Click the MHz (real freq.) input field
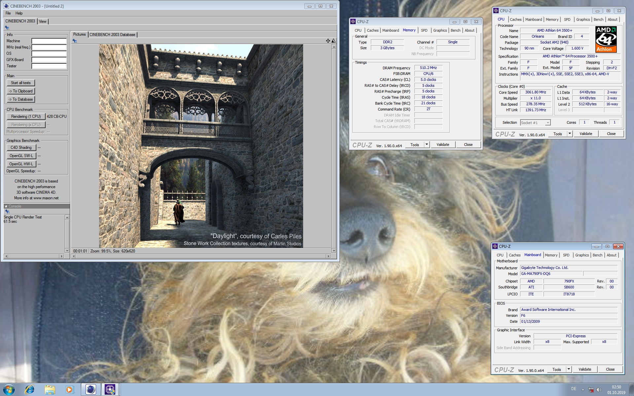 [x=49, y=47]
